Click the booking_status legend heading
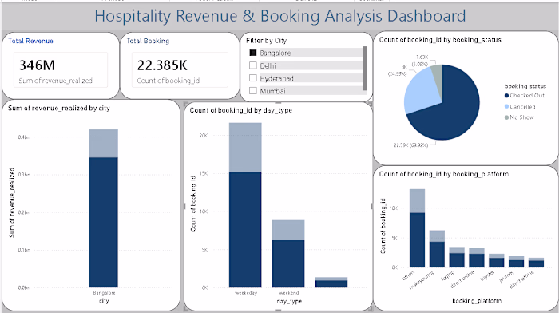 coord(525,86)
